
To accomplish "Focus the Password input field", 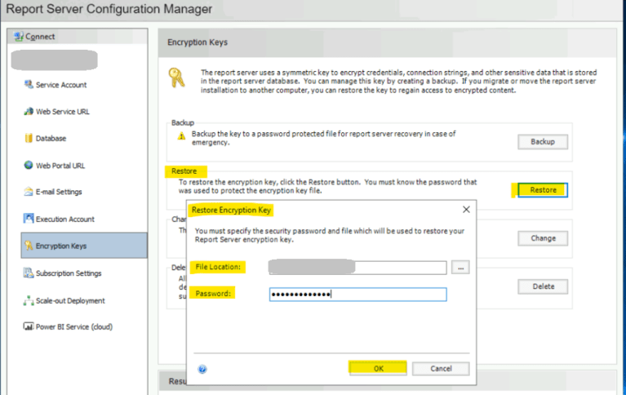I will click(357, 295).
